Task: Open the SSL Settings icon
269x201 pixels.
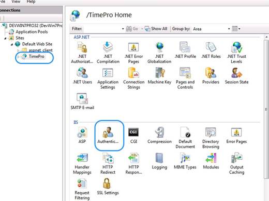Action: pos(108,187)
